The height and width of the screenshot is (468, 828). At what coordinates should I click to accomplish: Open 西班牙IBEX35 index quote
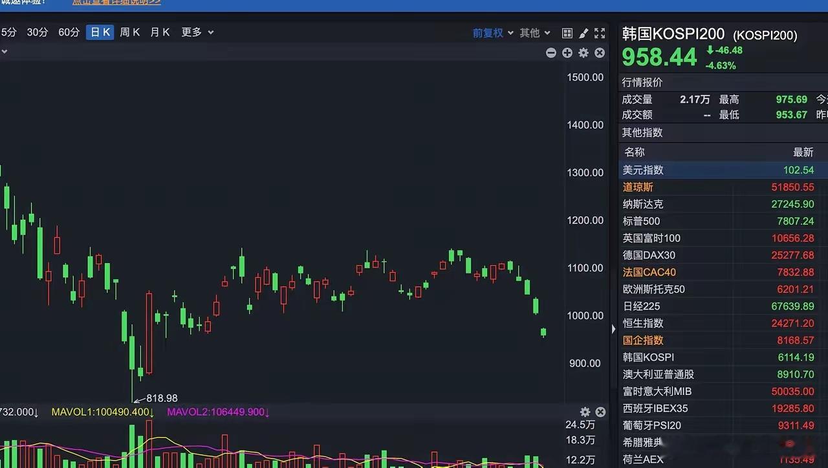click(723, 409)
